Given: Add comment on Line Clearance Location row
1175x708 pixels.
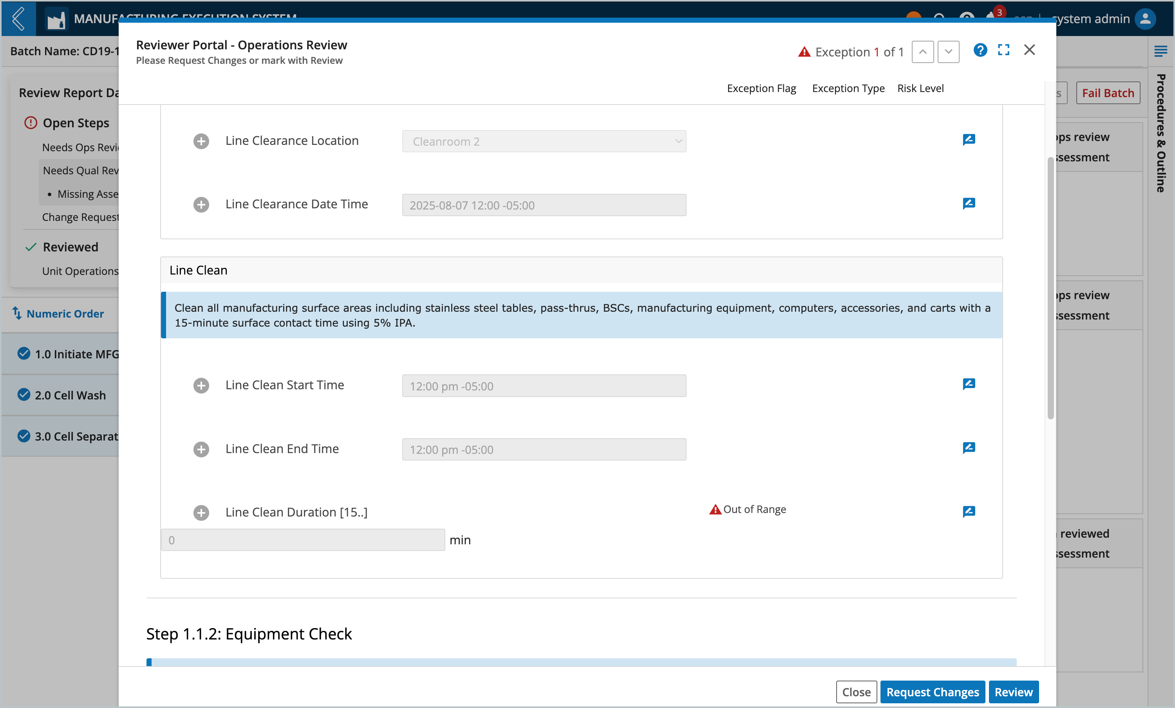Looking at the screenshot, I should (969, 140).
